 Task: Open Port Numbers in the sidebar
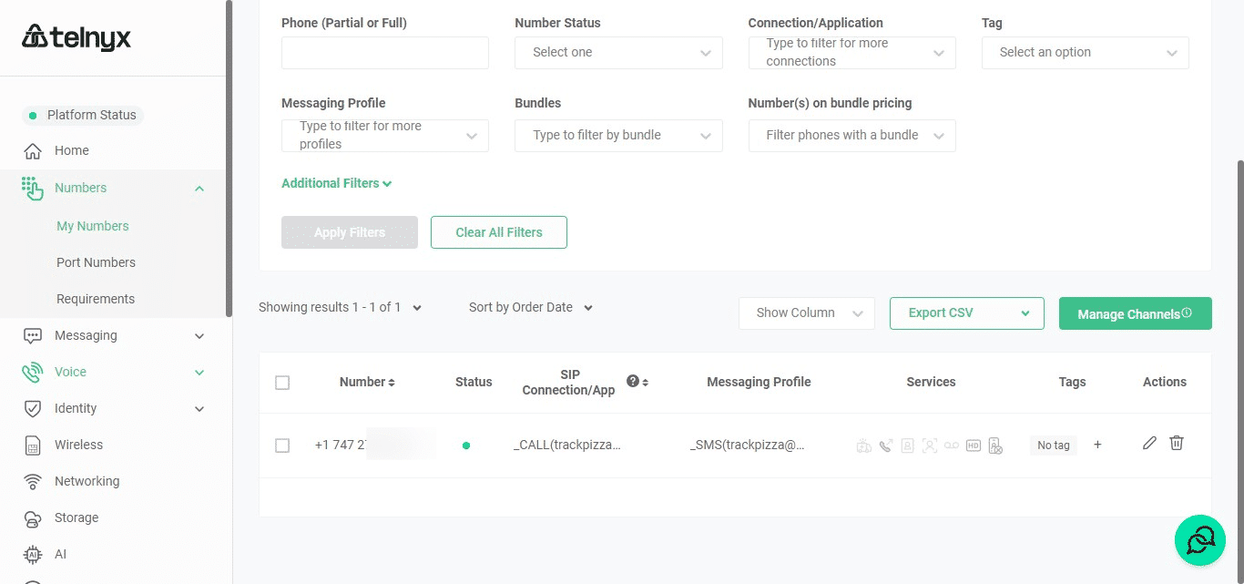click(96, 262)
